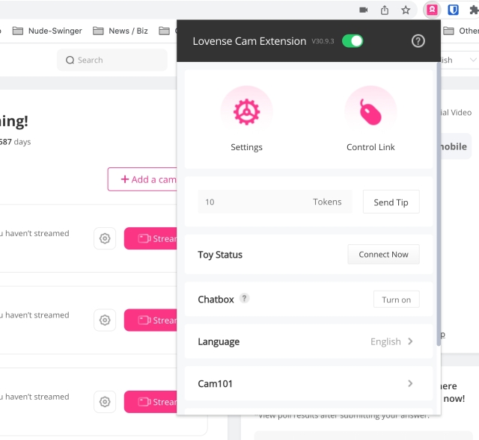Expand the Language English option

pyautogui.click(x=392, y=341)
